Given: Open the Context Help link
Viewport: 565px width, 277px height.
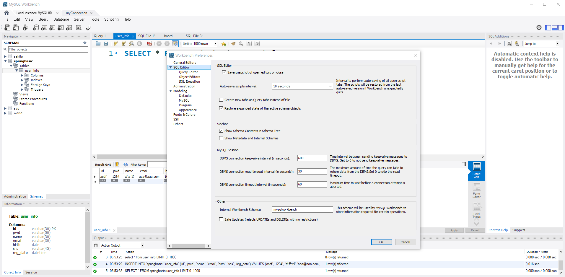Looking at the screenshot, I should 498,230.
